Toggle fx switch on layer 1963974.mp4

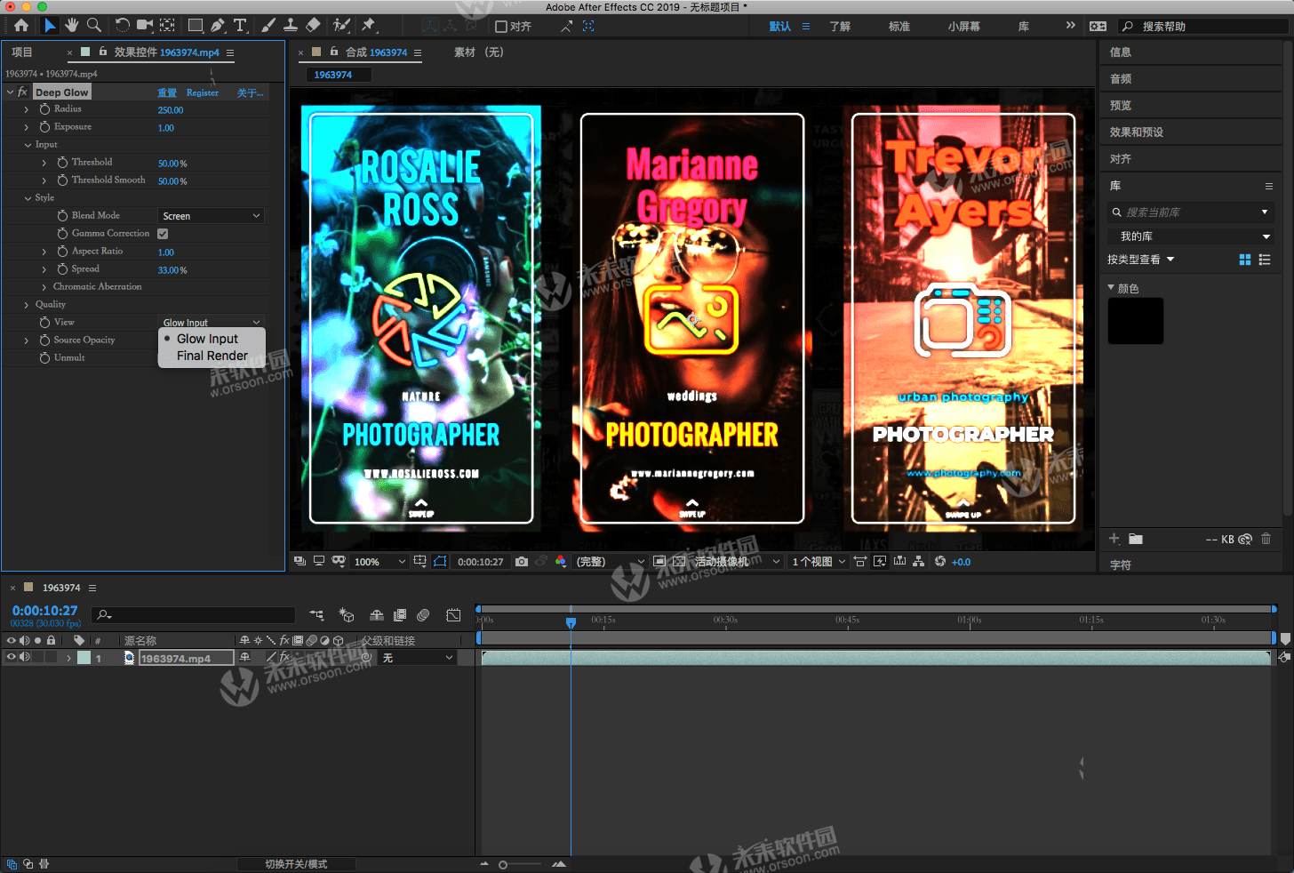284,658
